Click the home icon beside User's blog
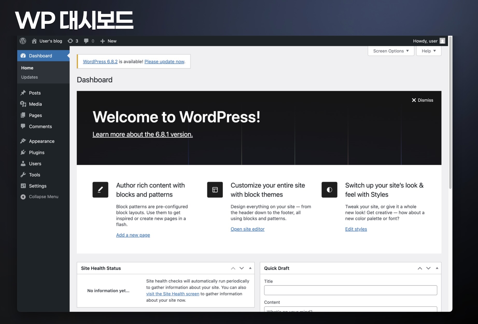 [34, 41]
